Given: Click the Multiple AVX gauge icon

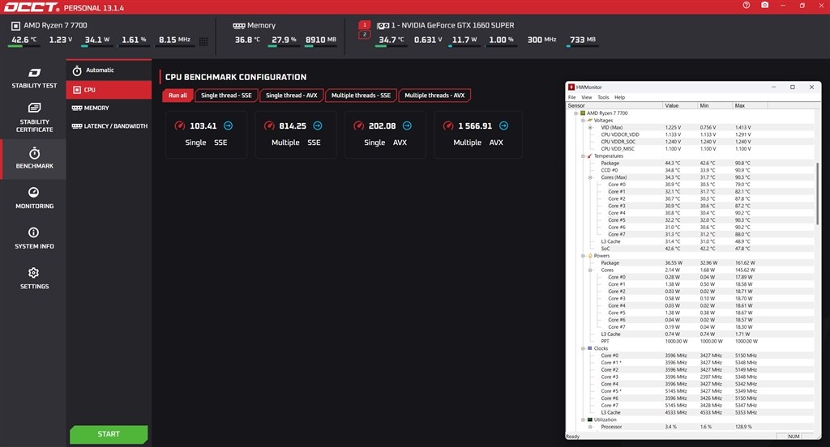Looking at the screenshot, I should pyautogui.click(x=448, y=126).
